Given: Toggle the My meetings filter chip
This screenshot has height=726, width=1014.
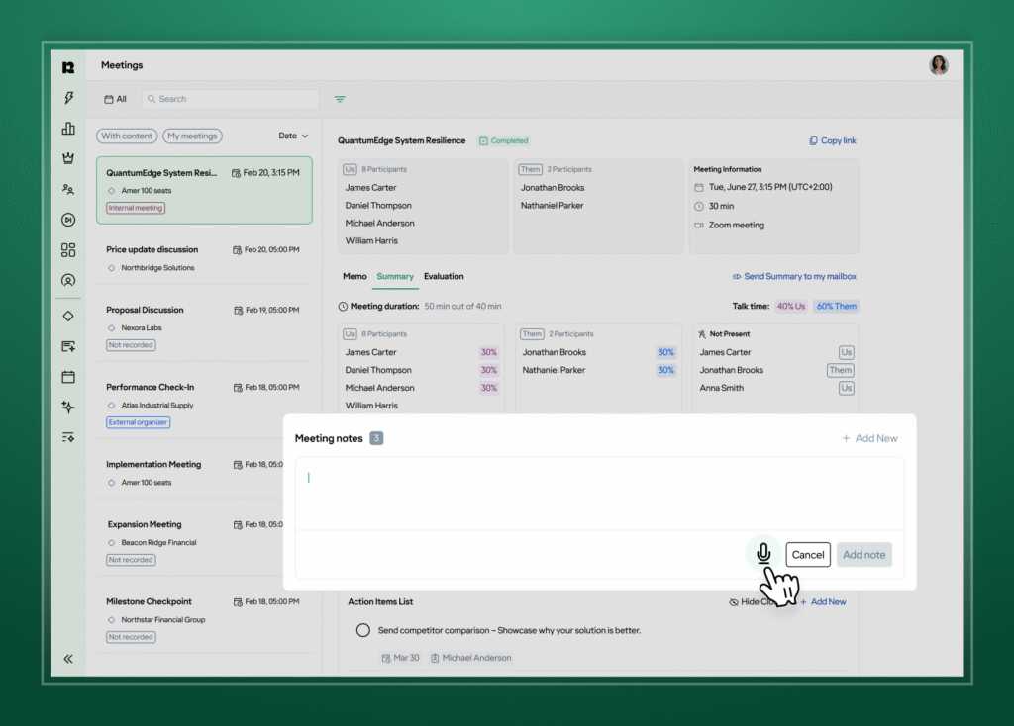Looking at the screenshot, I should pos(192,136).
